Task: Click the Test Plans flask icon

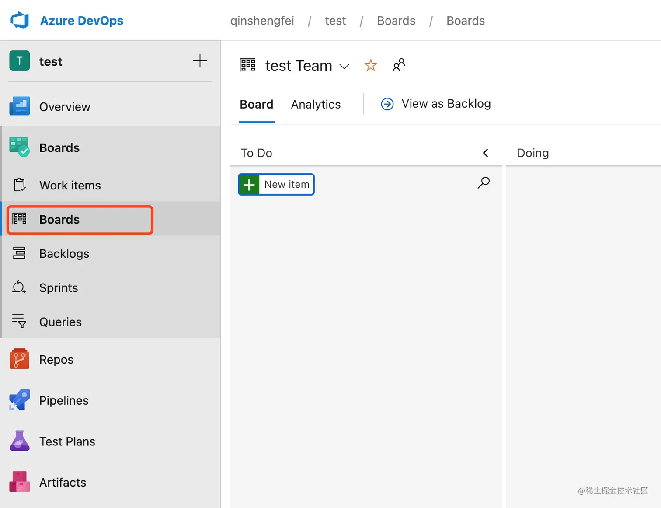Action: (x=20, y=441)
